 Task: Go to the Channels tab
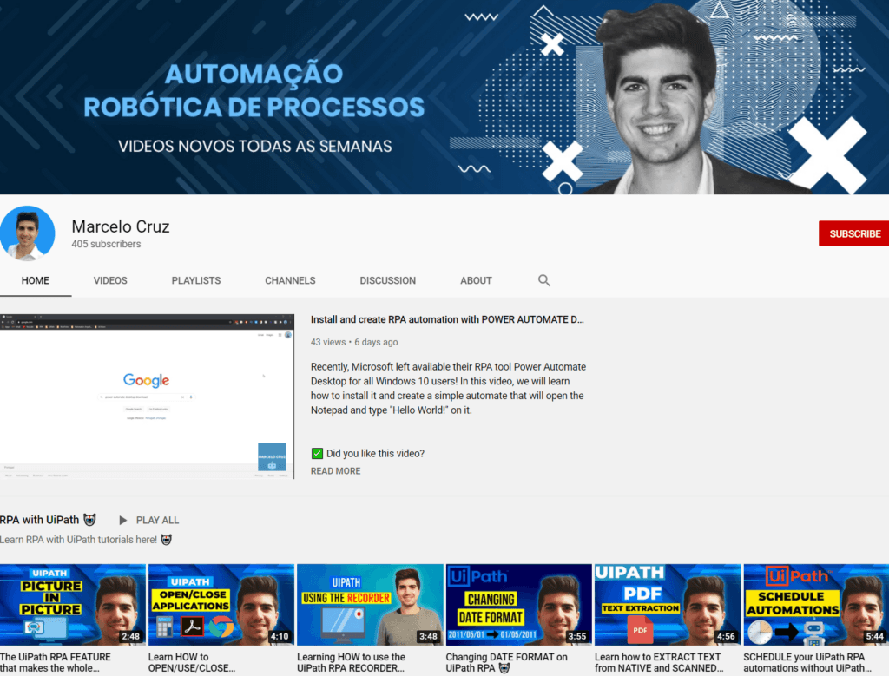[290, 280]
